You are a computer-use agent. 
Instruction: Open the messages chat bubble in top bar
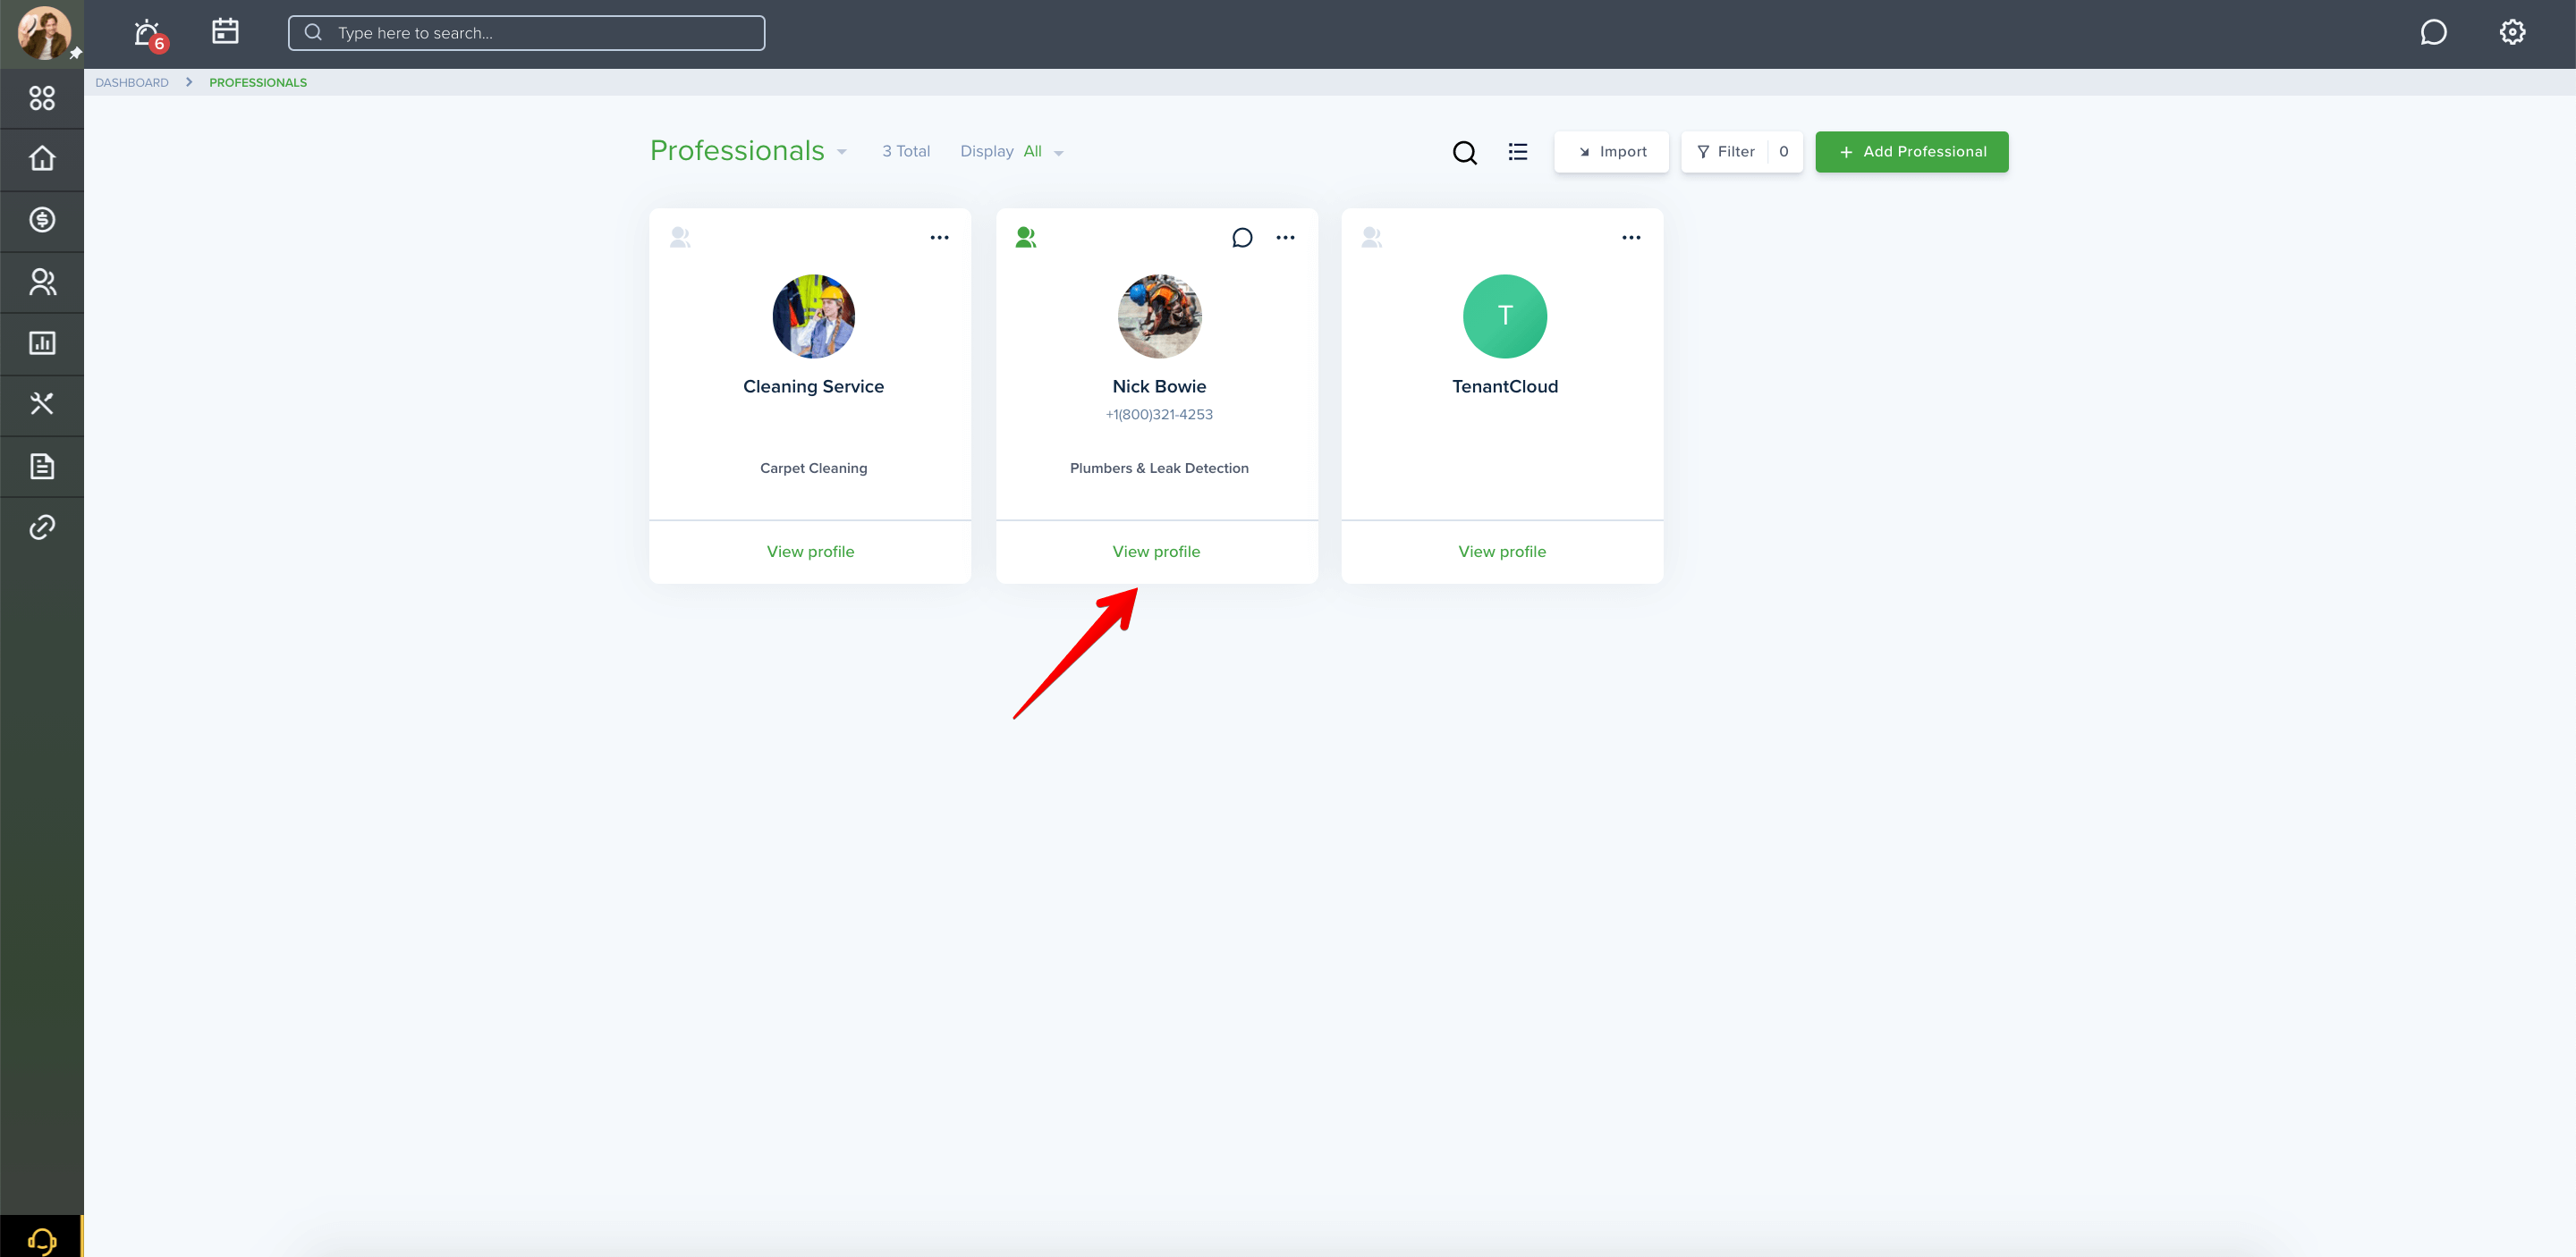[x=2433, y=33]
